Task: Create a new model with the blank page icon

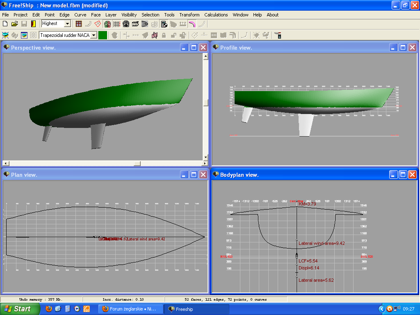Action: coord(5,24)
